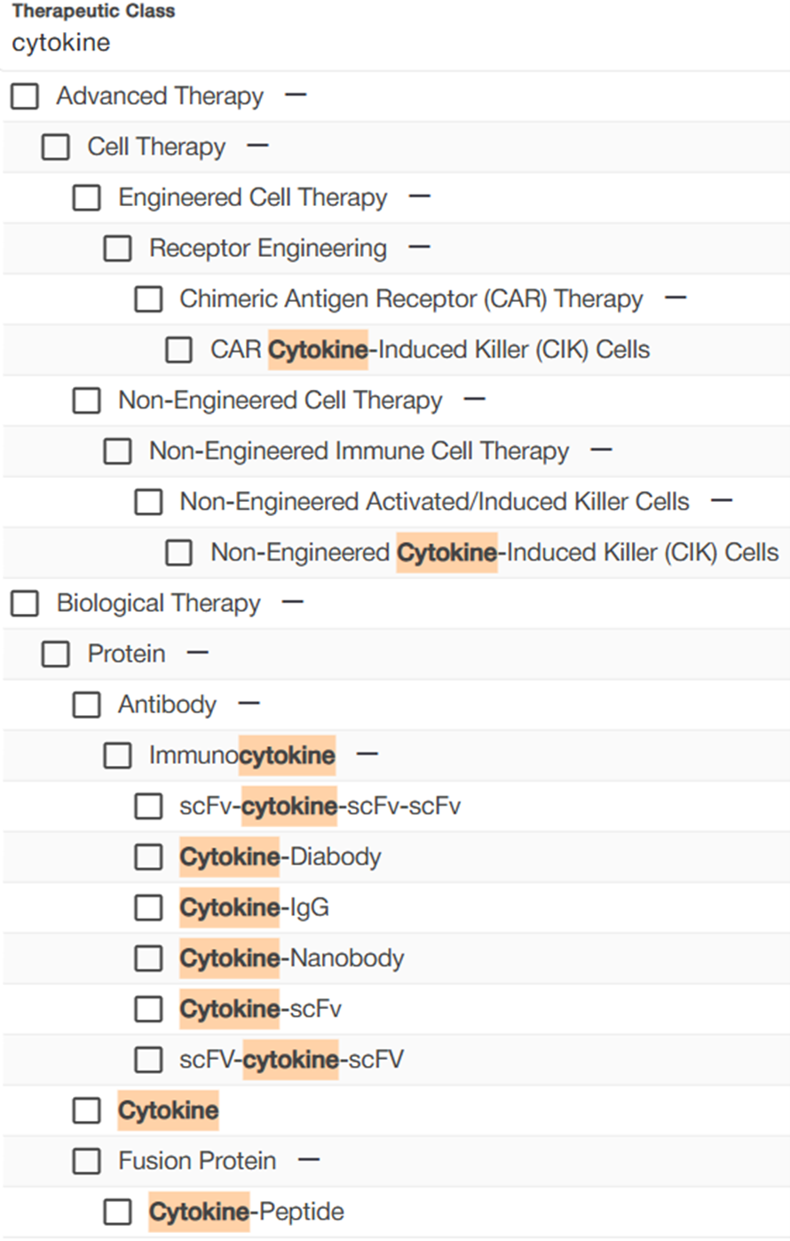Screen dimensions: 790x1241
Task: Click the standalone Cytokine tree label
Action: pyautogui.click(x=168, y=1110)
